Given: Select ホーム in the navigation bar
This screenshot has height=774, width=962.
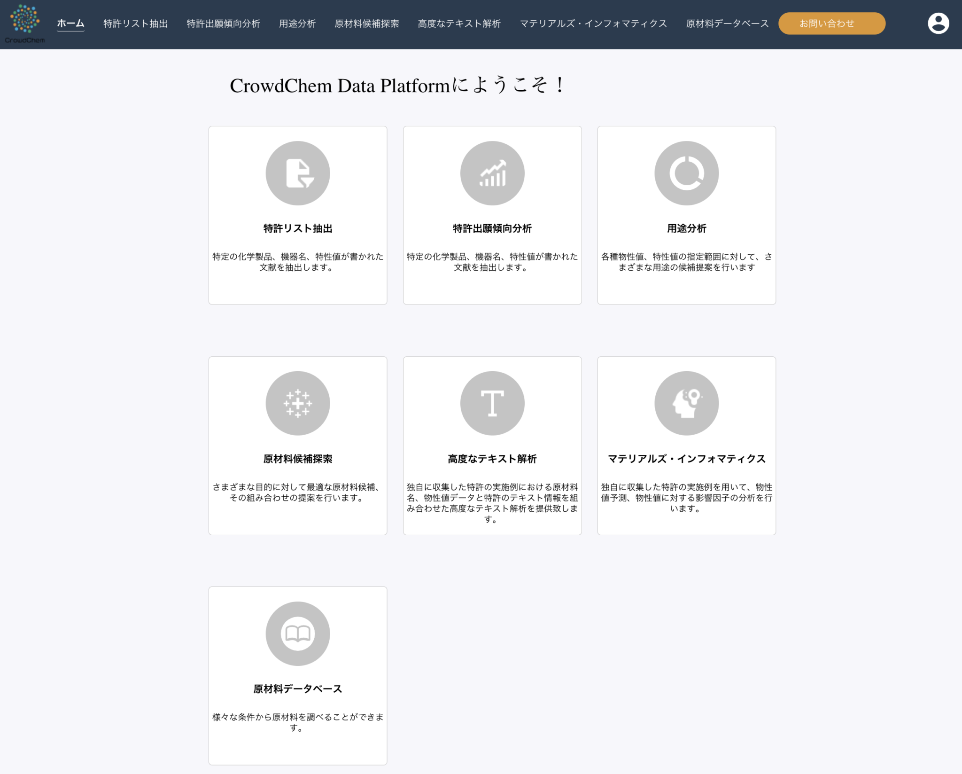Looking at the screenshot, I should pos(70,23).
